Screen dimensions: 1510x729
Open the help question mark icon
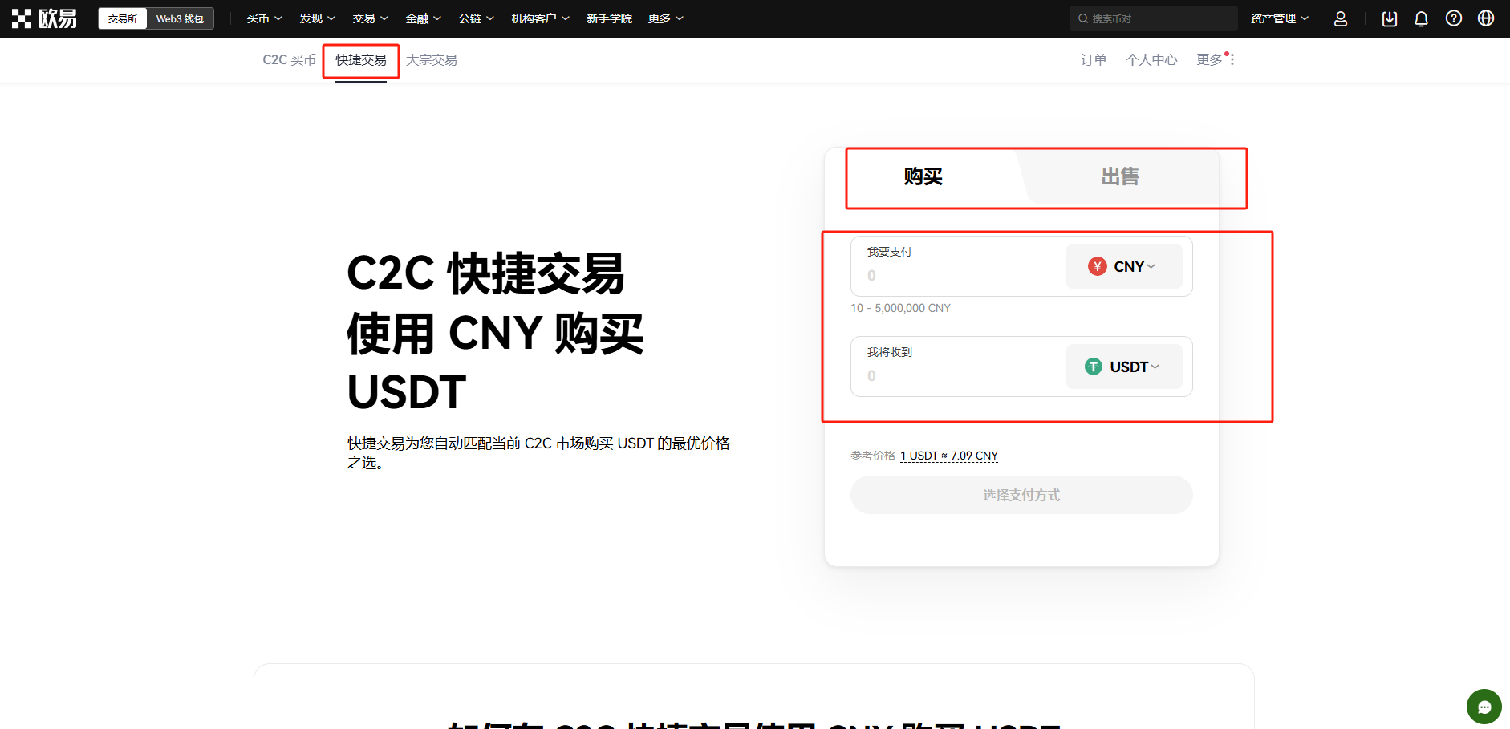(x=1454, y=18)
